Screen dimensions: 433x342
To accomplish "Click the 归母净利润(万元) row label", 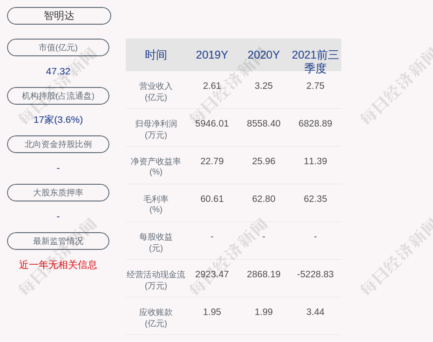I will point(156,129).
